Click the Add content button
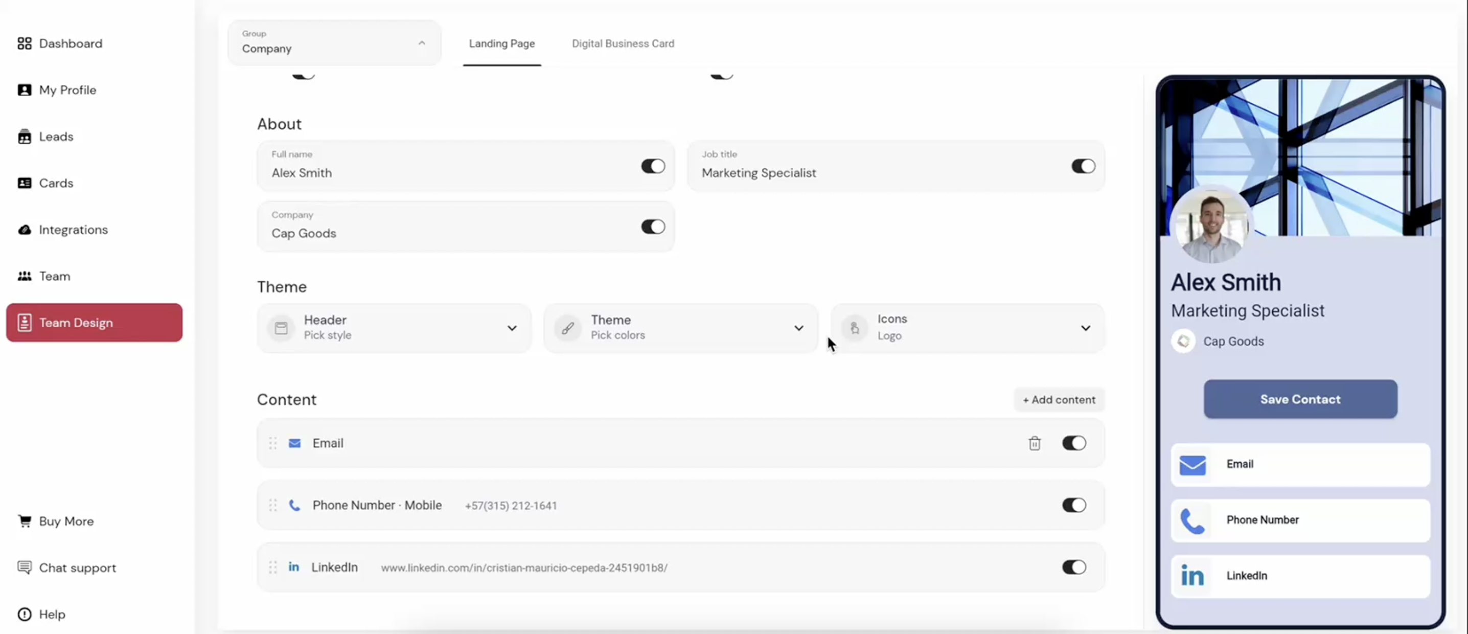The image size is (1468, 634). [x=1058, y=400]
